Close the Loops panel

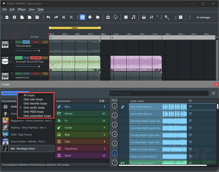coord(216,85)
